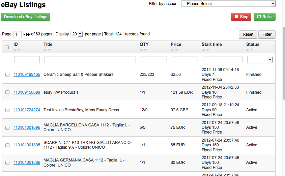Image resolution: width=285 pixels, height=176 pixels.
Task: Click the eBay Listings page heading
Action: coord(23,5)
